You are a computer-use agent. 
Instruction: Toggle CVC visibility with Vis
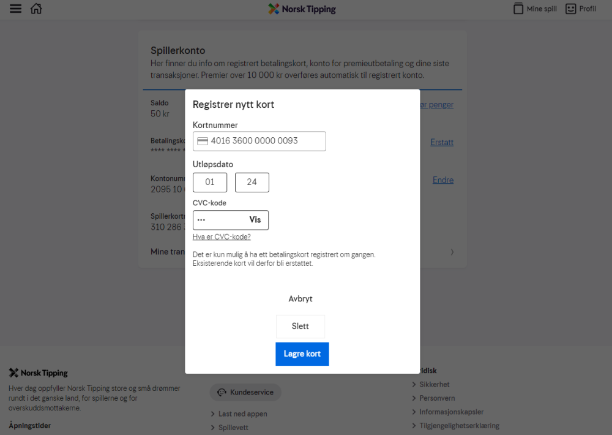click(x=255, y=220)
